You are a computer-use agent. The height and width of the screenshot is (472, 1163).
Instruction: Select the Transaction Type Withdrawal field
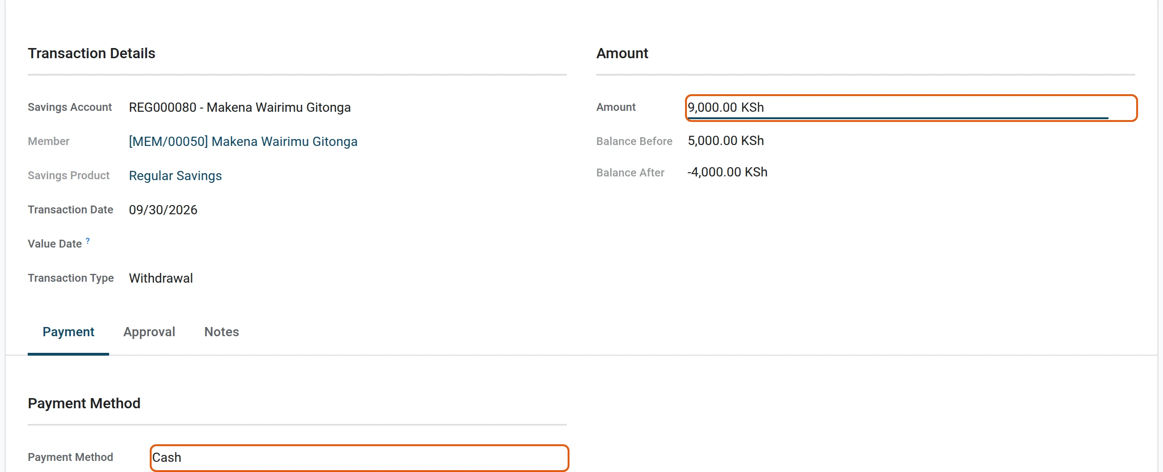pyautogui.click(x=161, y=278)
